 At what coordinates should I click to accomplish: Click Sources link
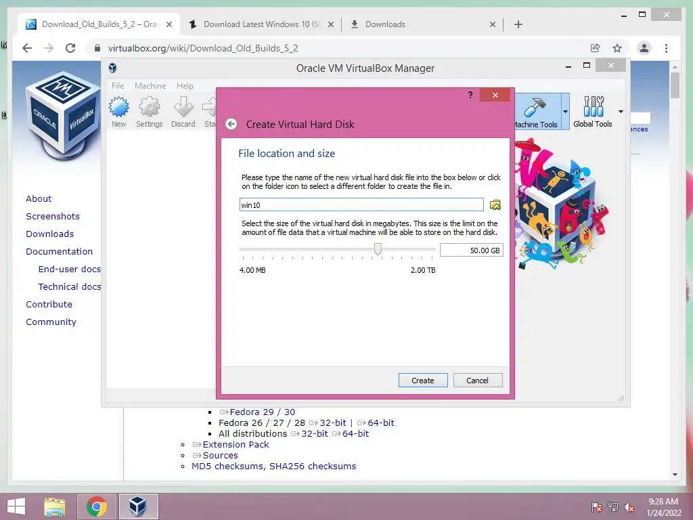(220, 455)
